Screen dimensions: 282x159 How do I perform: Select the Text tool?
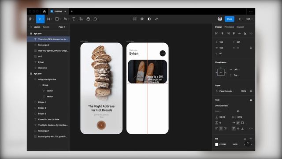(74, 19)
